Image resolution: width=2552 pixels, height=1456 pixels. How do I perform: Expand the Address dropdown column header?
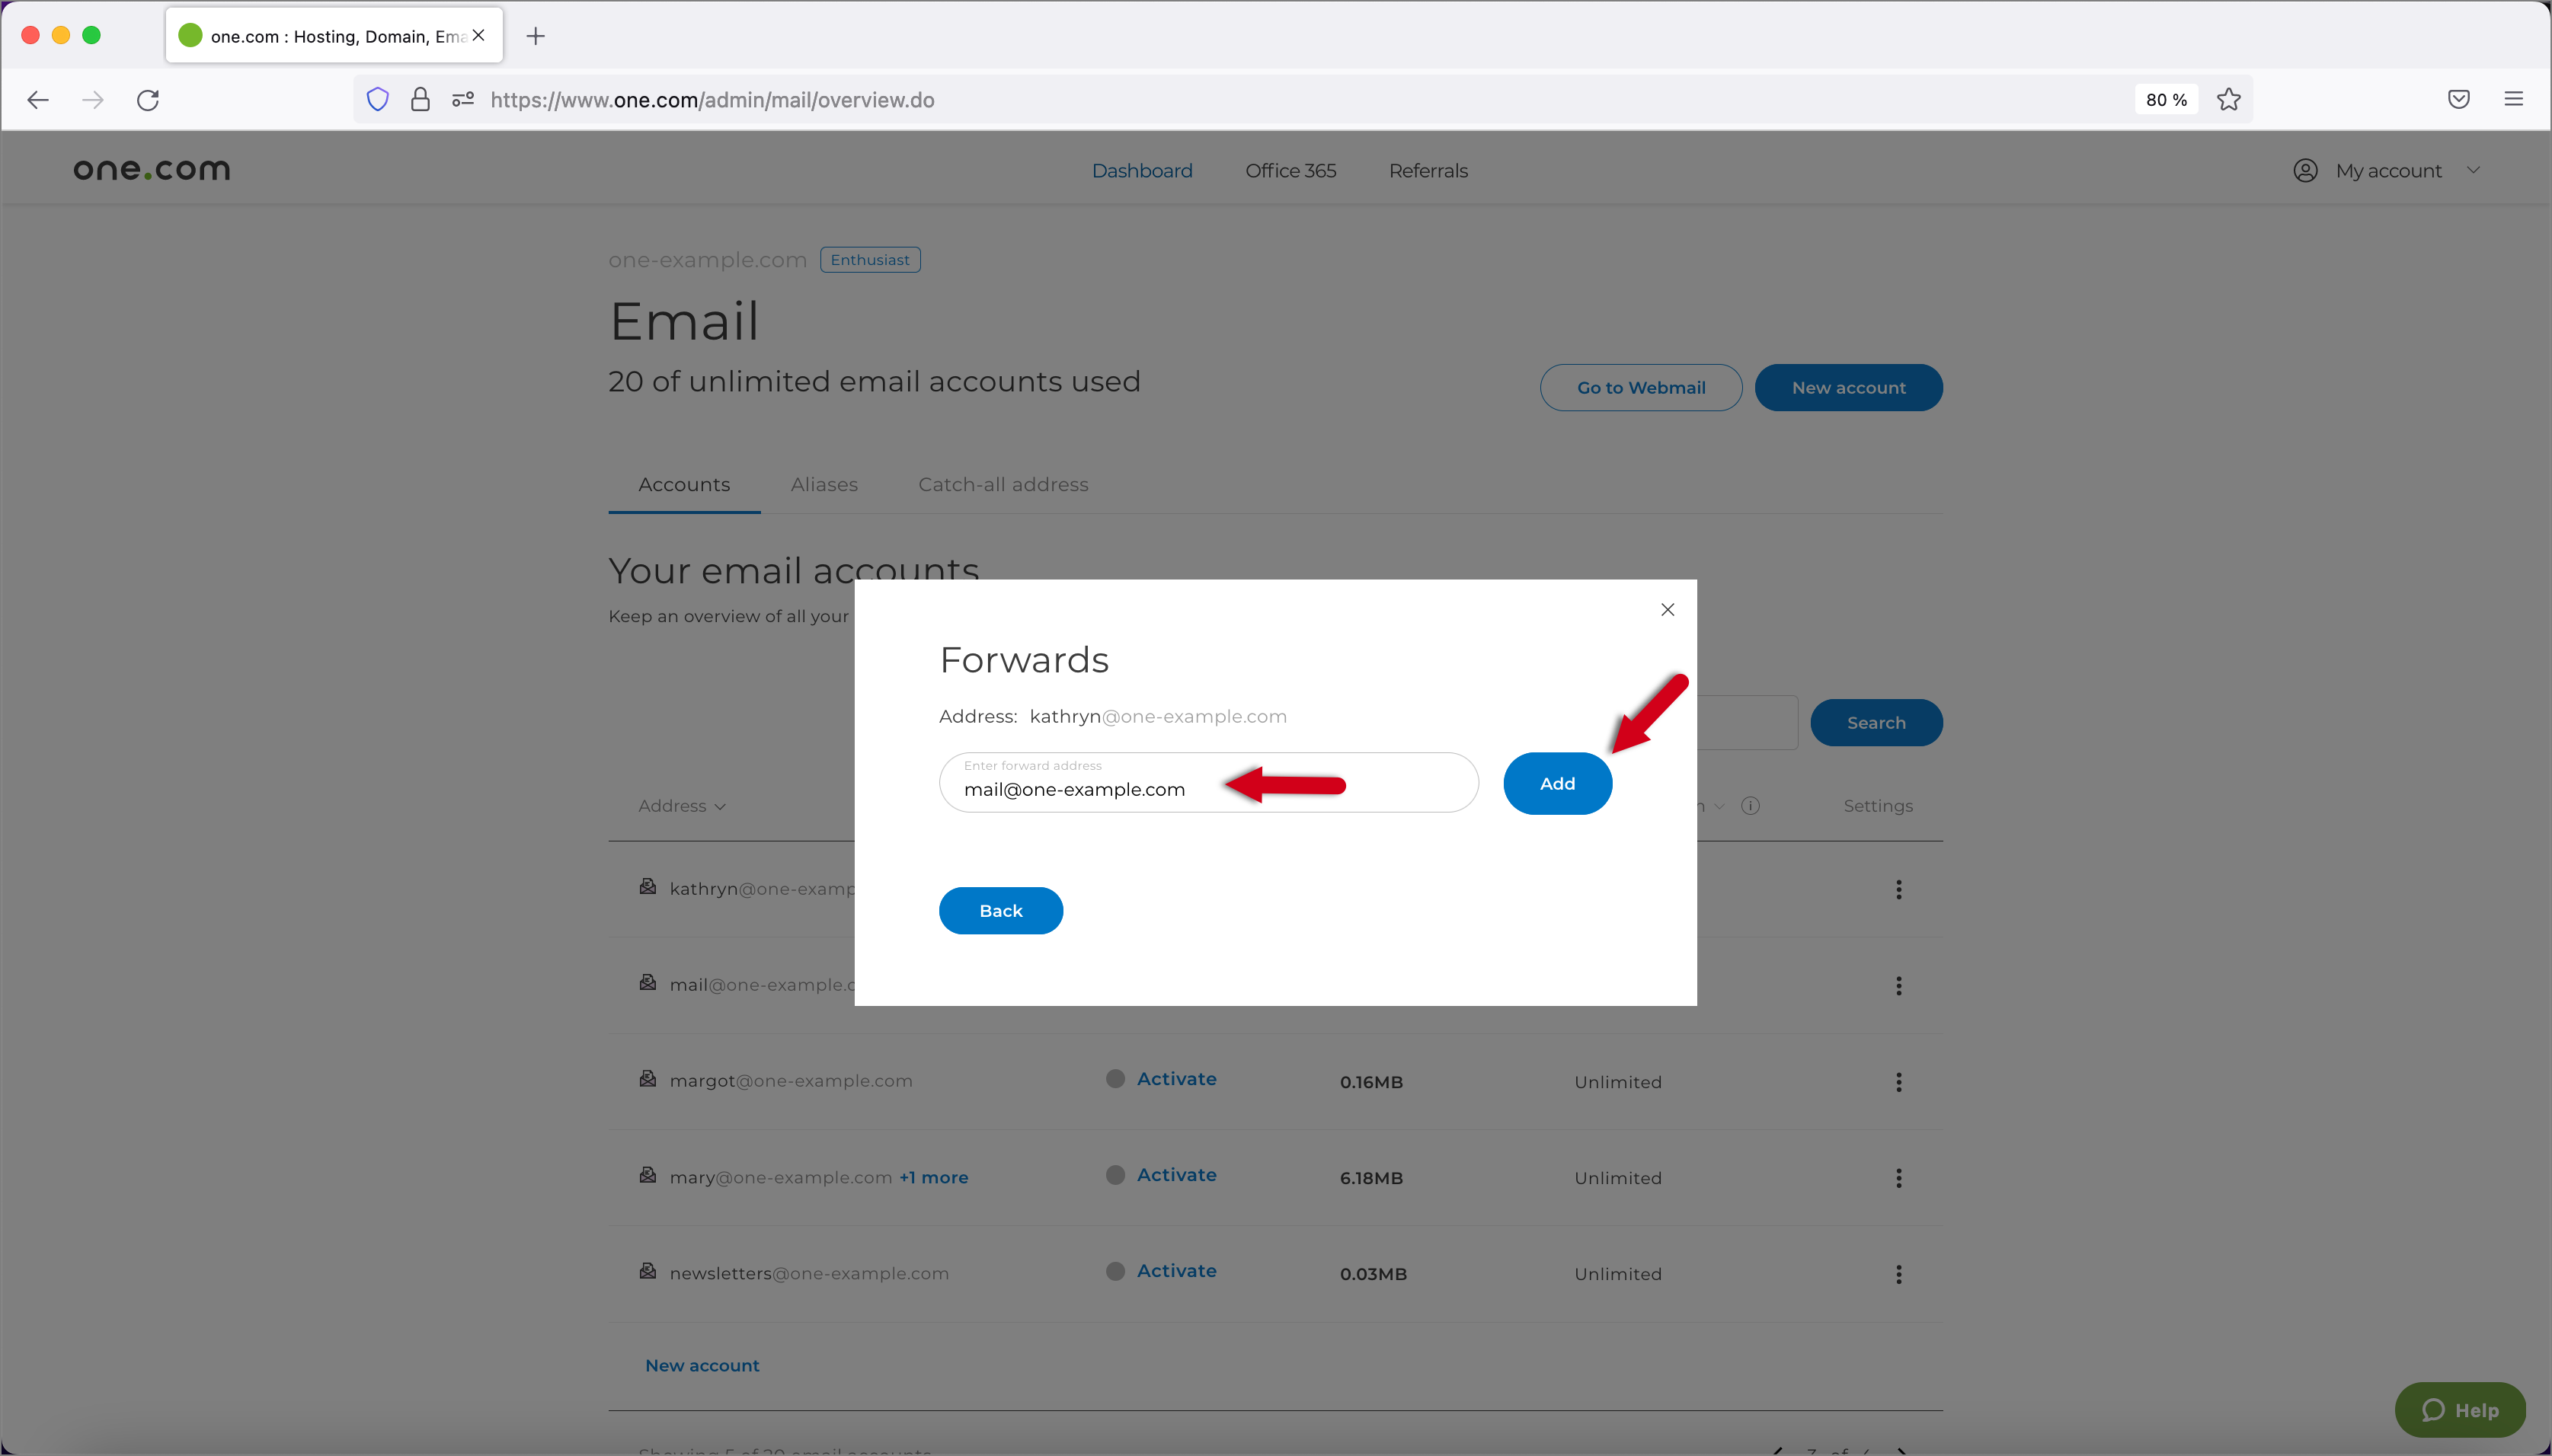click(x=682, y=806)
